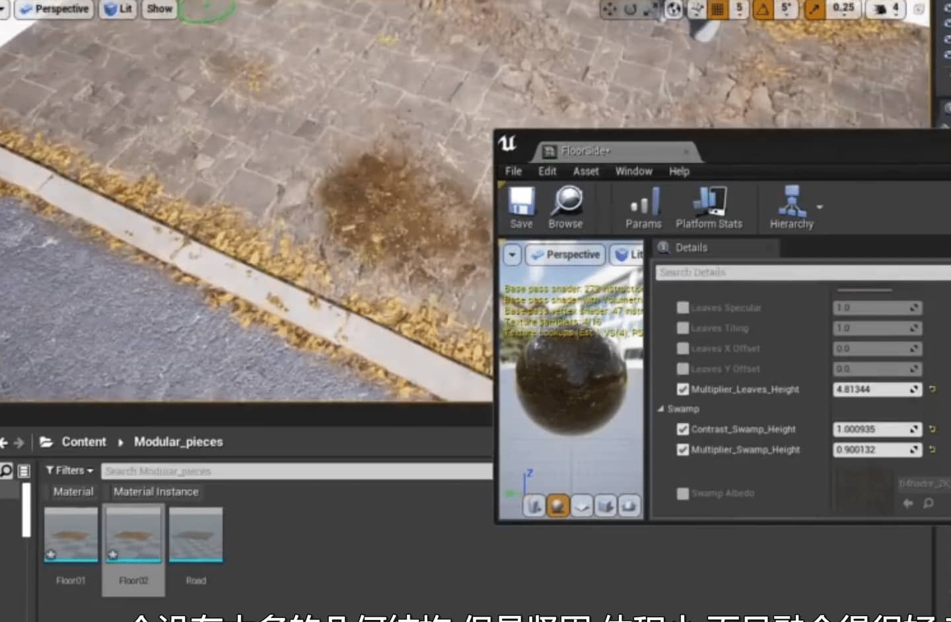
Task: Open grid snap size dropdown showing 5
Action: [739, 9]
